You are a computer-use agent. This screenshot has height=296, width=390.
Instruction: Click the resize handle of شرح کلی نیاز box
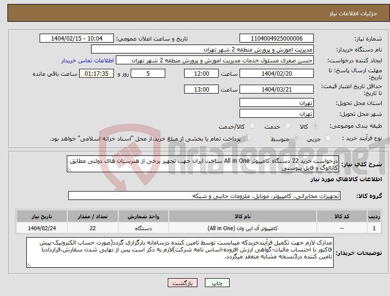pos(69,170)
